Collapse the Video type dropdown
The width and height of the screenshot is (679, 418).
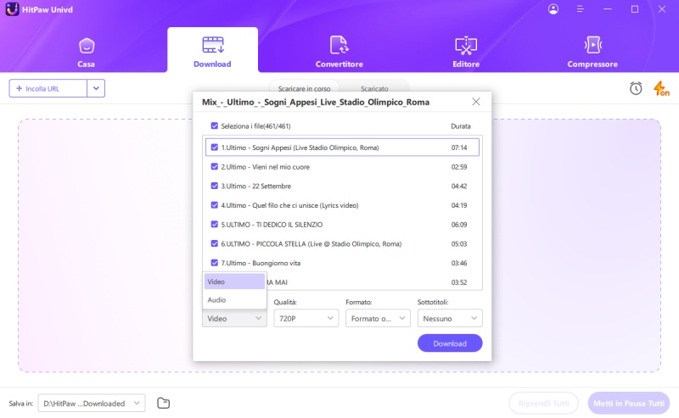[234, 319]
